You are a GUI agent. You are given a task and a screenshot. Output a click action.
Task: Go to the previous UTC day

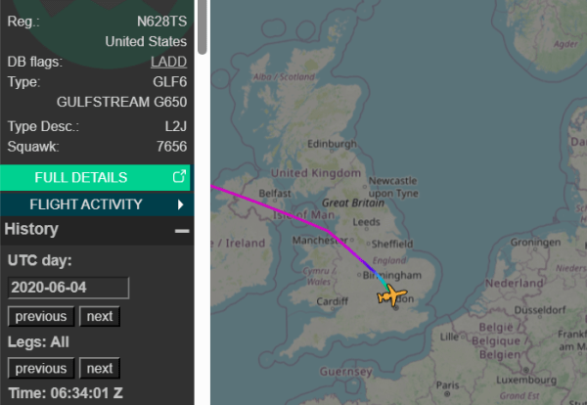(x=41, y=316)
